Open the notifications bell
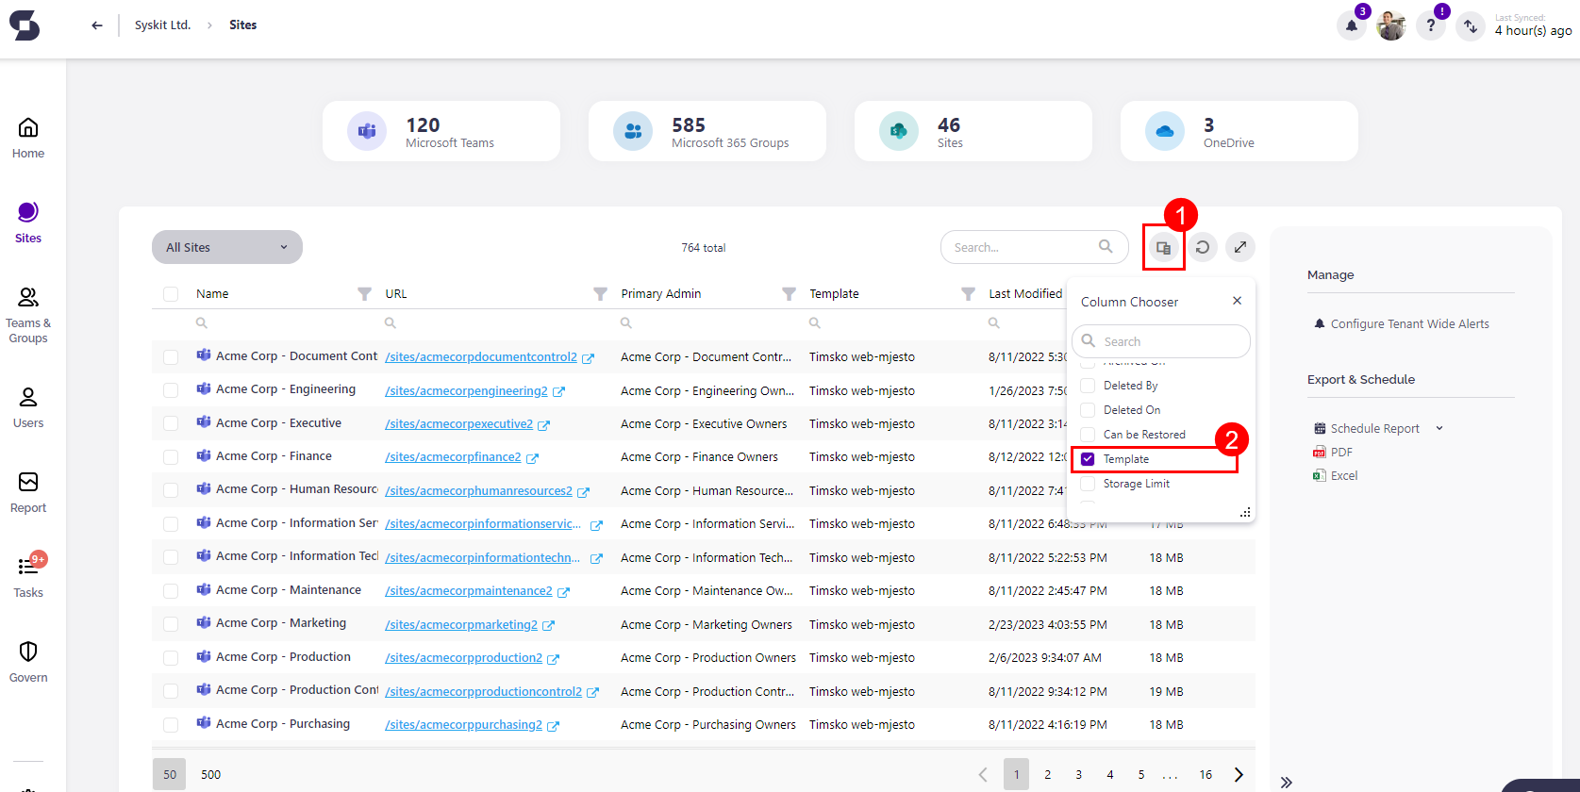1580x792 pixels. click(x=1352, y=25)
